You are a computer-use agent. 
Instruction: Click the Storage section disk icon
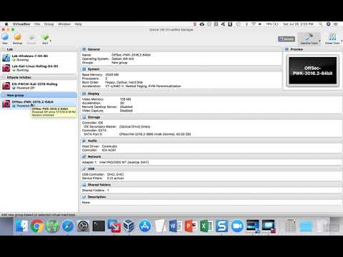click(84, 117)
